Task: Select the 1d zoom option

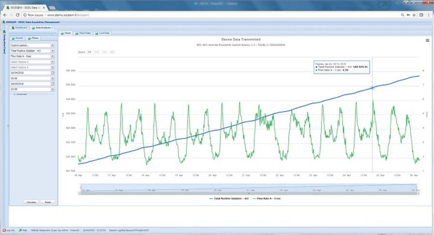Action: point(90,52)
